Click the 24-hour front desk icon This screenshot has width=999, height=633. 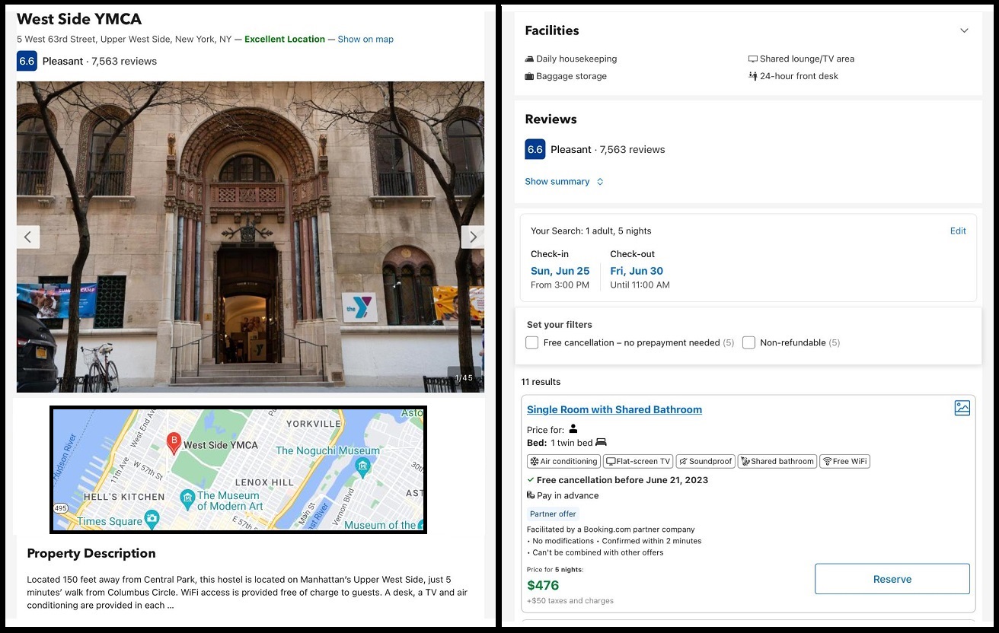pyautogui.click(x=752, y=76)
